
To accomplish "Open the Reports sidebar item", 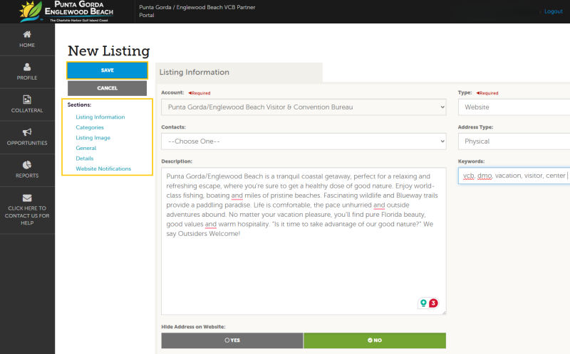I will 27,170.
